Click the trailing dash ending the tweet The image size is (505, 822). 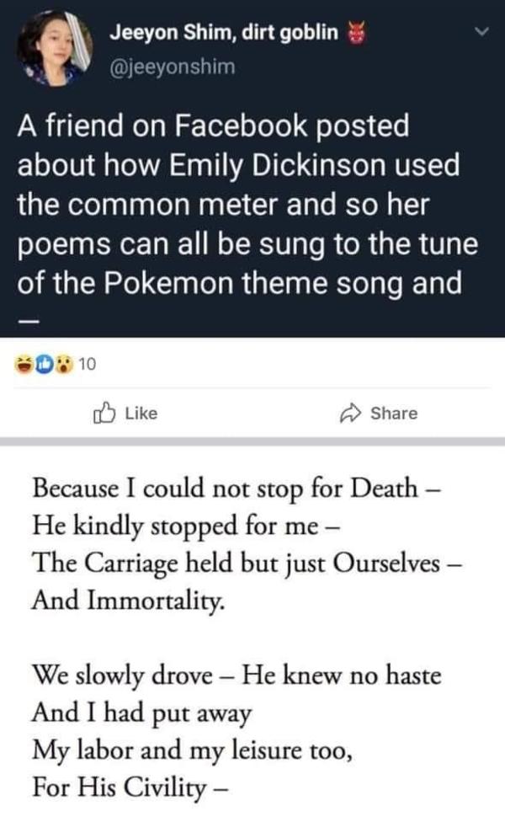(x=29, y=321)
